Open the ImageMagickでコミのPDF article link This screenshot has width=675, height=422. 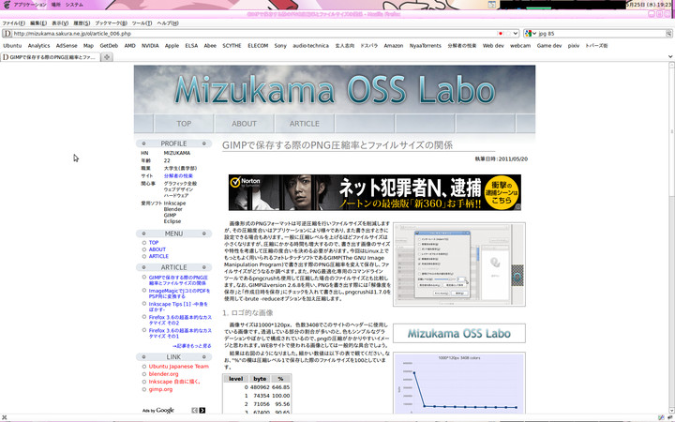click(179, 294)
